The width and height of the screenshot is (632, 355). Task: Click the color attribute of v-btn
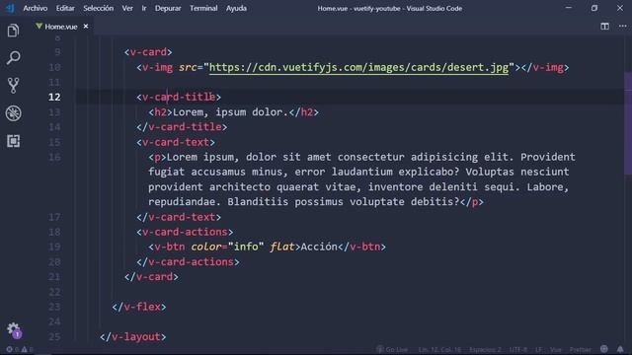[x=206, y=247]
